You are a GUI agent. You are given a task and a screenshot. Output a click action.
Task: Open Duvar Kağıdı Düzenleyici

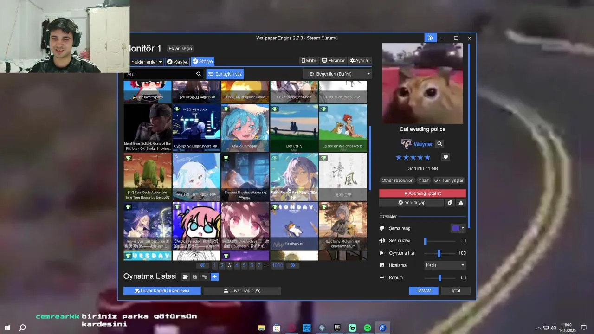click(162, 291)
